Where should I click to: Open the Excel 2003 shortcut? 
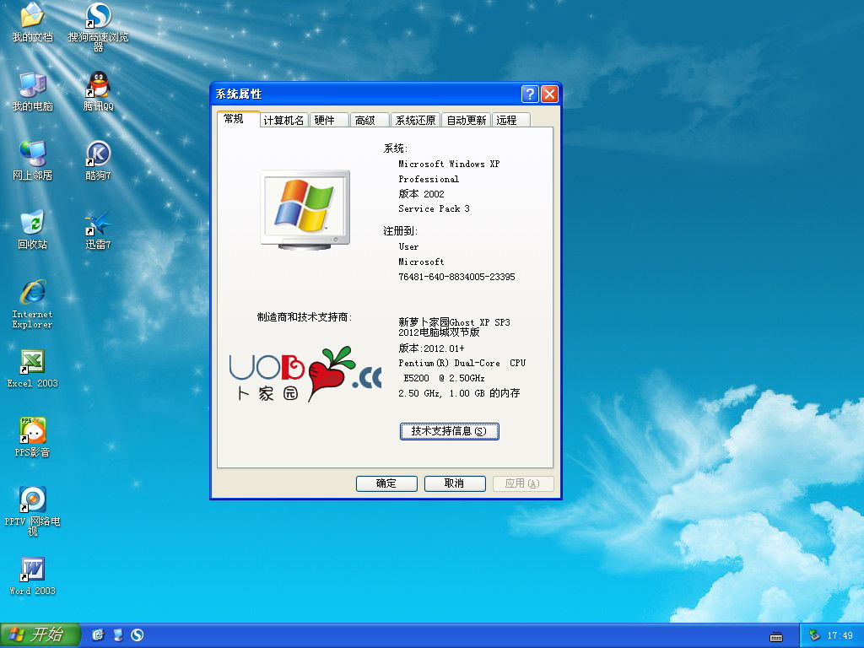(x=32, y=362)
